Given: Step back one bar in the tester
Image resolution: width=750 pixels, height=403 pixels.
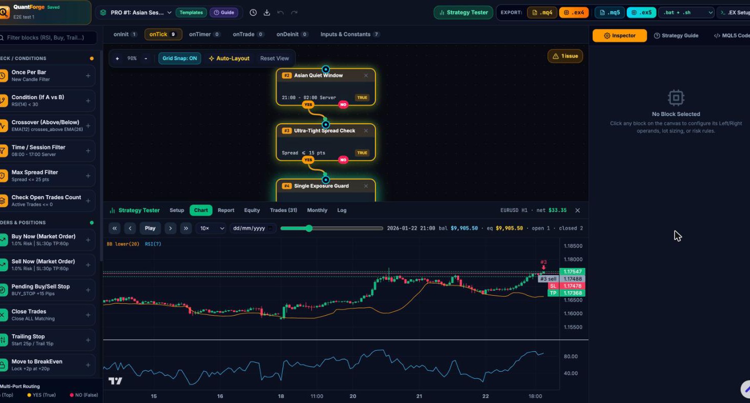Looking at the screenshot, I should pyautogui.click(x=130, y=228).
